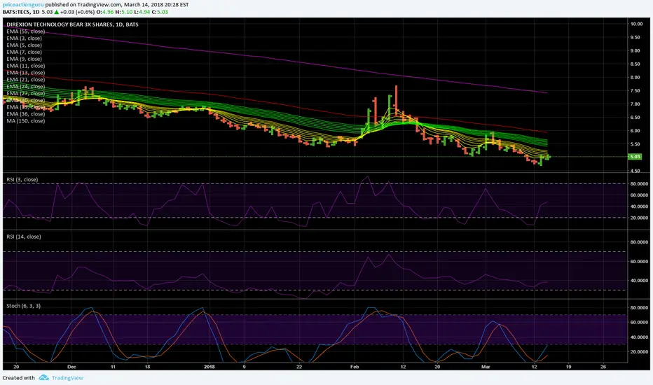Image resolution: width=653 pixels, height=385 pixels.
Task: Select the EMA (7, close) legend entry
Action: pyautogui.click(x=24, y=52)
